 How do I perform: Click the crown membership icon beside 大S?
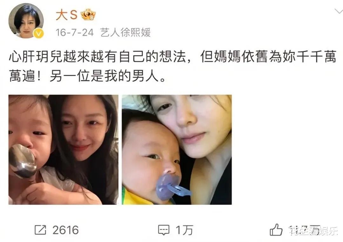tap(88, 15)
